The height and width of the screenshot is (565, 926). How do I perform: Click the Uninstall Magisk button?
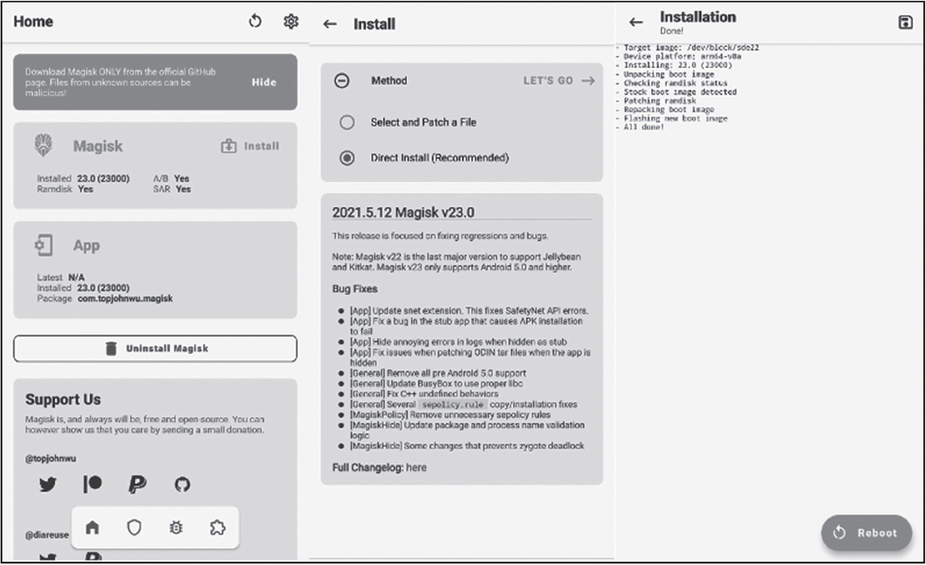click(x=155, y=349)
